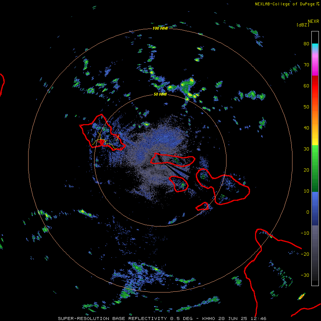
Task: Click the 30 value on the dBZ scale
Action: [306, 149]
